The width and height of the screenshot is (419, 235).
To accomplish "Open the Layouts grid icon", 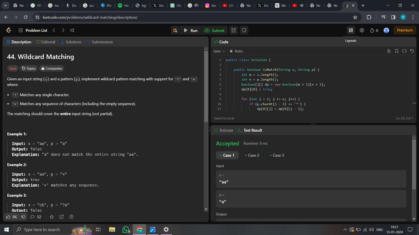I will pyautogui.click(x=351, y=30).
